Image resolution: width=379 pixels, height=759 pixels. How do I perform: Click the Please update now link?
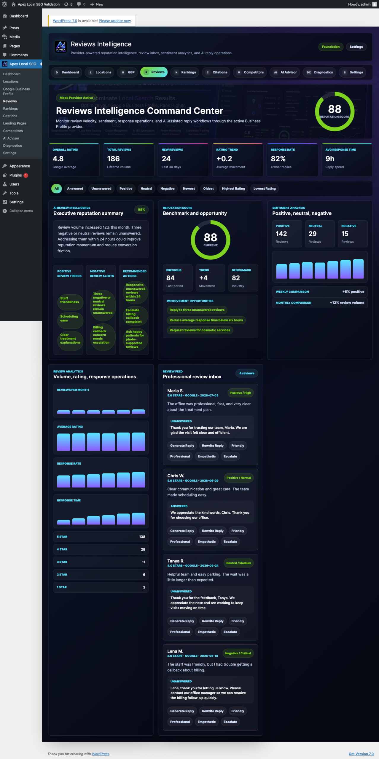click(x=115, y=21)
